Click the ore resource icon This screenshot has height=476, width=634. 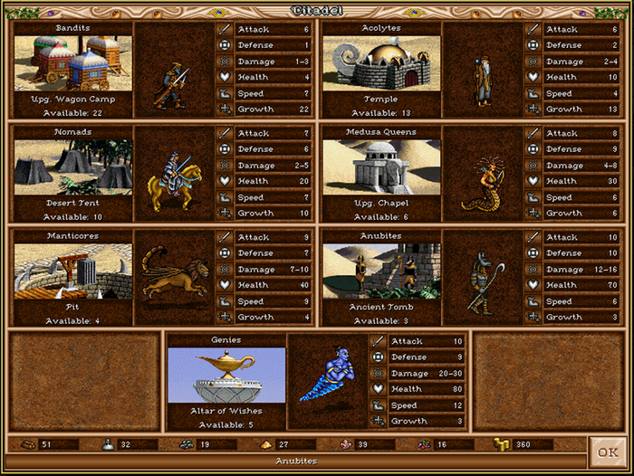(187, 444)
